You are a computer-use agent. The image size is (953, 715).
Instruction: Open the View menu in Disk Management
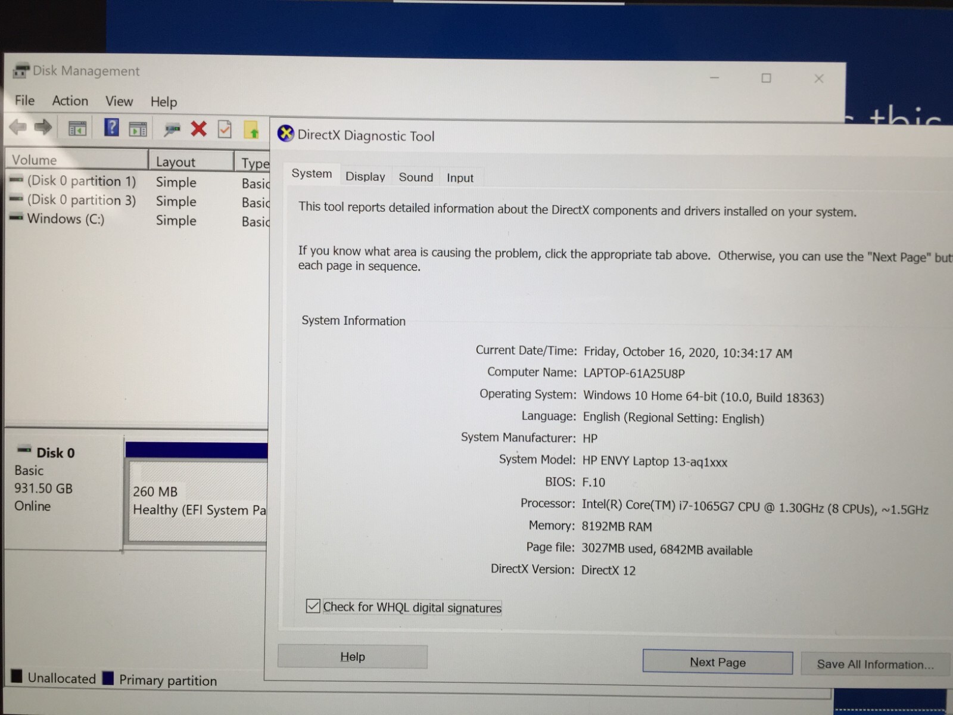[119, 101]
